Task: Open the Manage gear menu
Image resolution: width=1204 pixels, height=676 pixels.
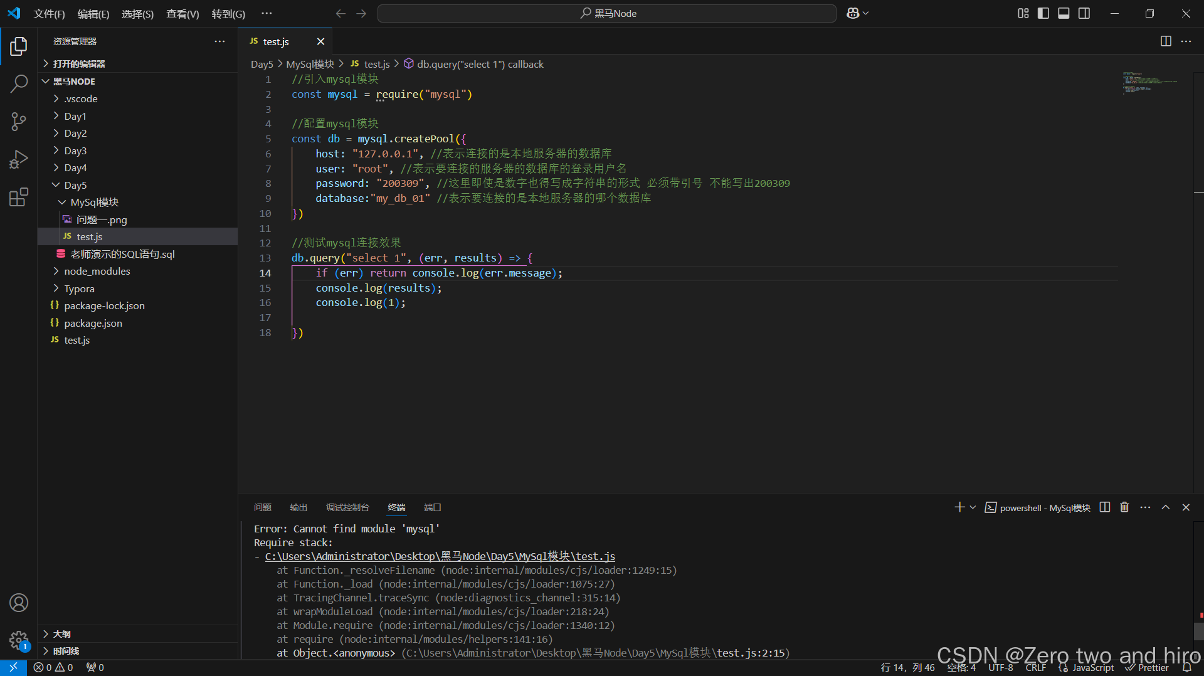Action: 19,640
